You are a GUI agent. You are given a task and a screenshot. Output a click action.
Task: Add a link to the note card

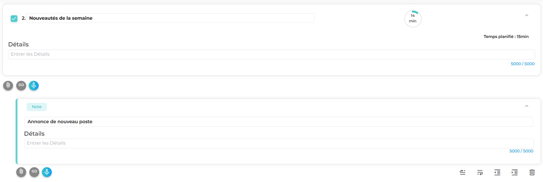click(x=34, y=172)
